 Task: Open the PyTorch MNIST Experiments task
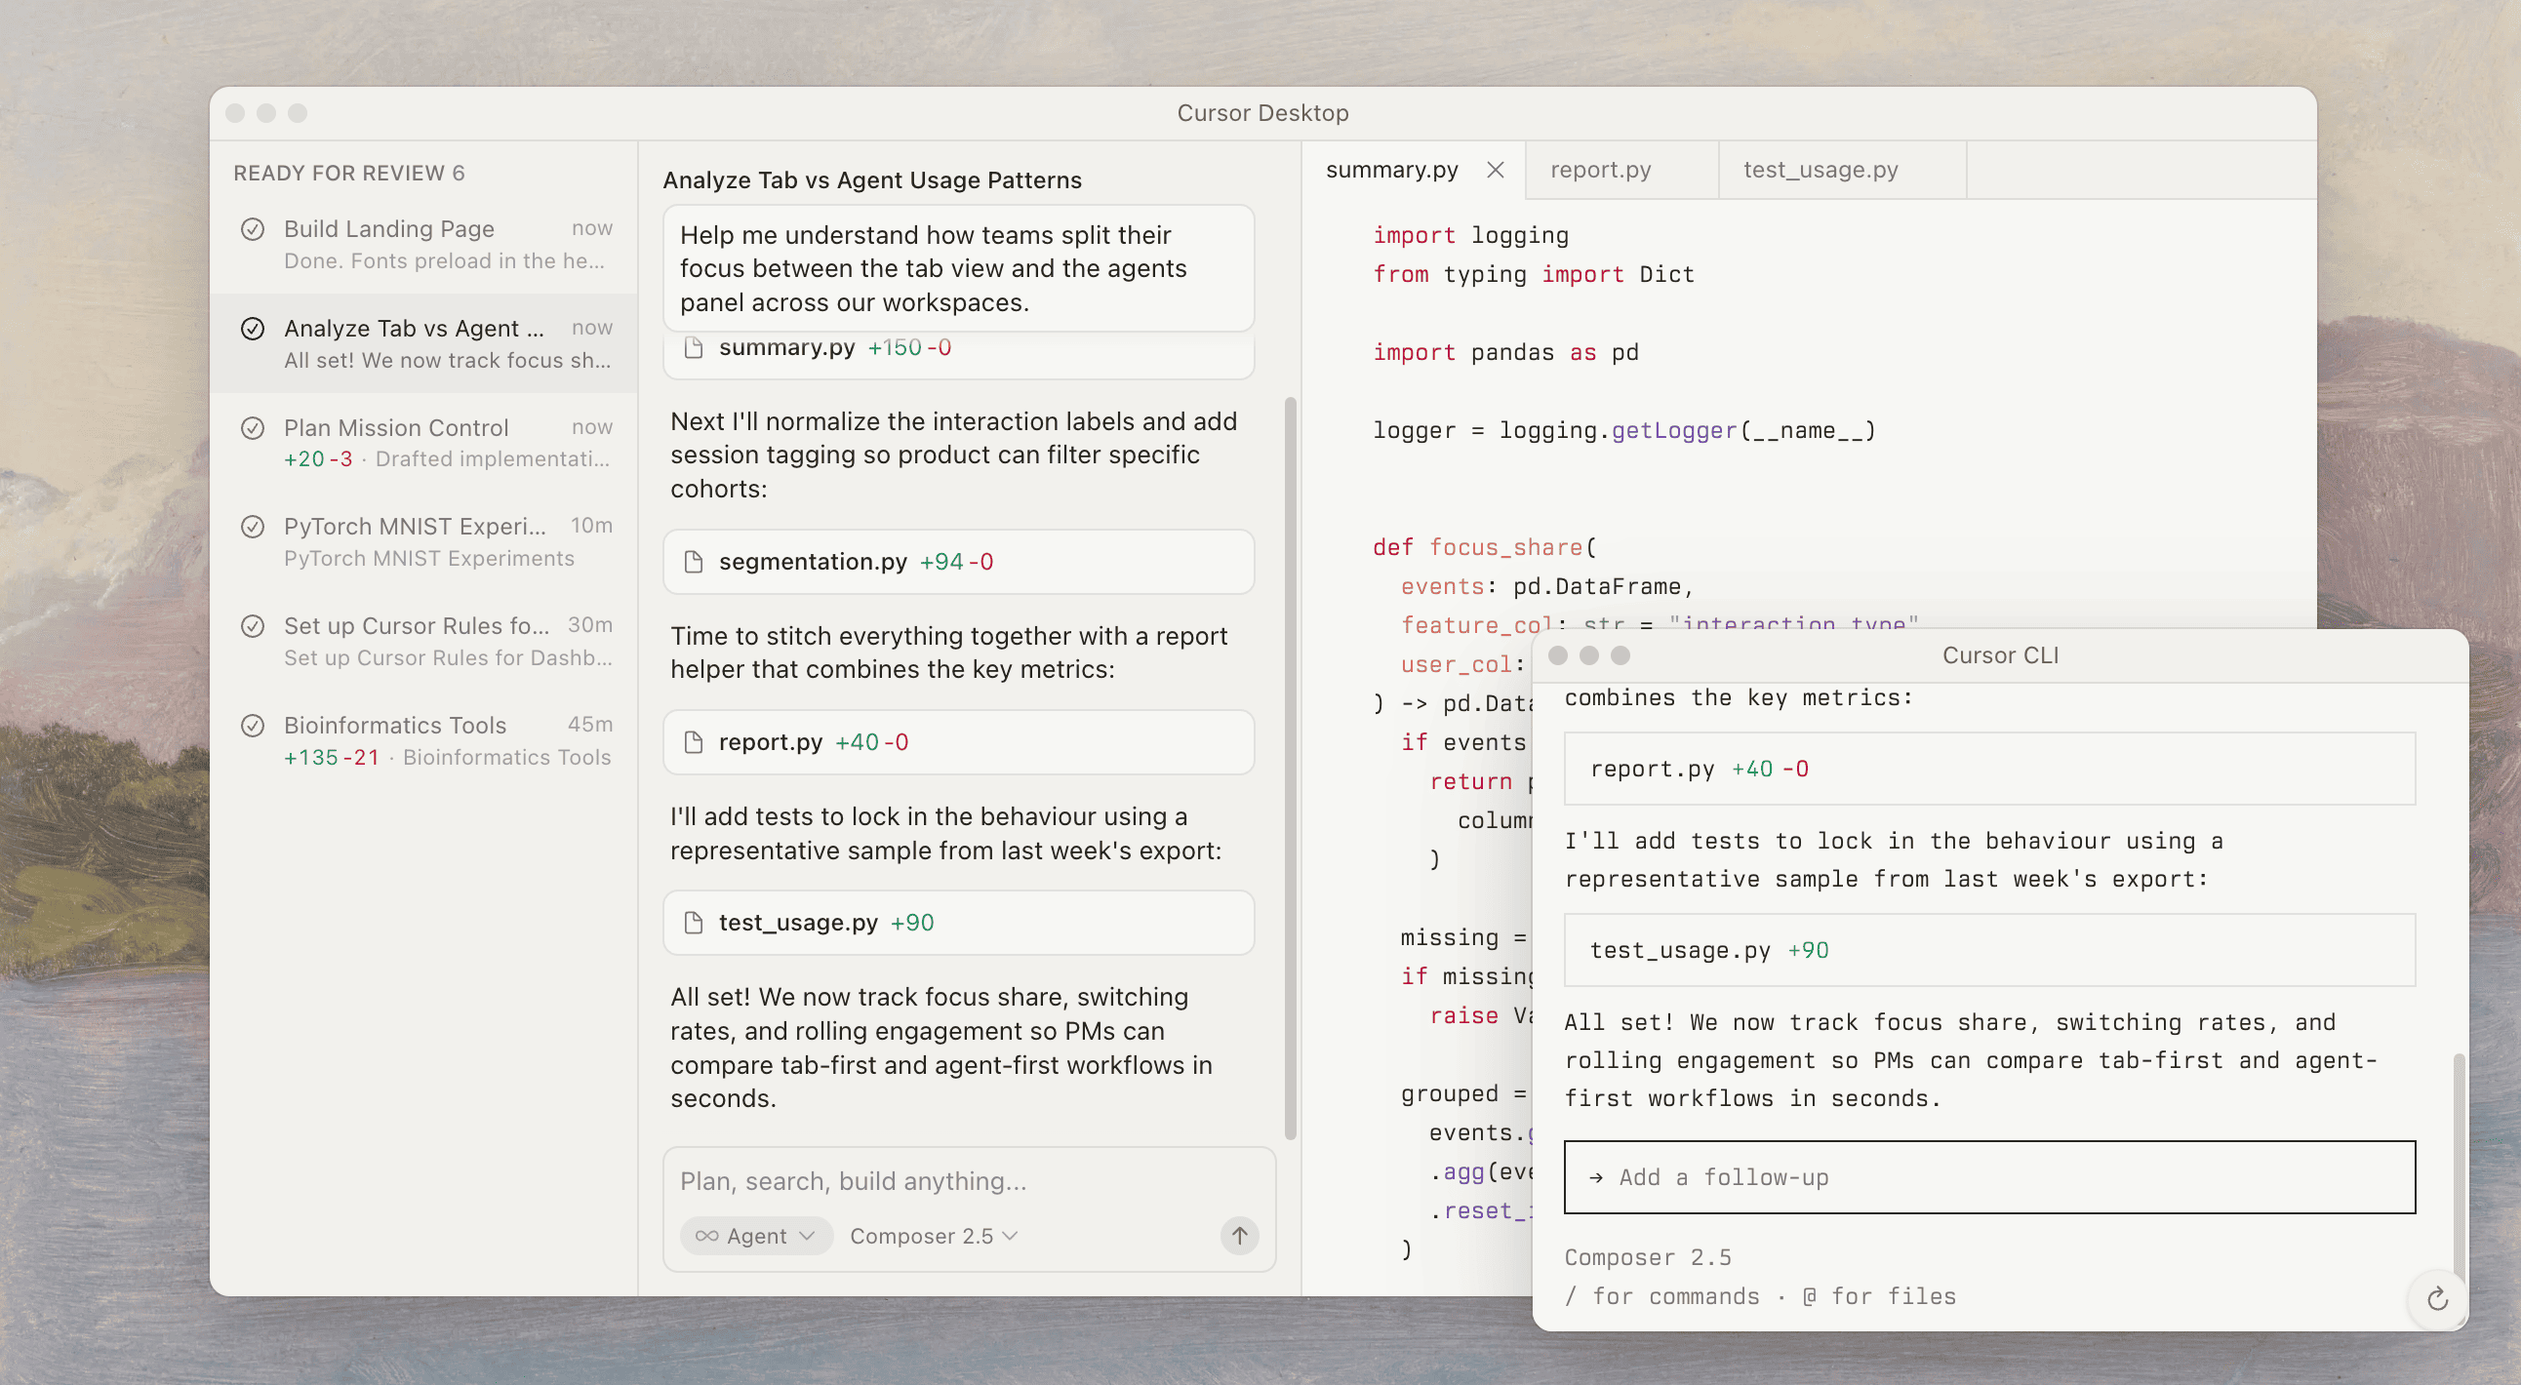coord(424,542)
